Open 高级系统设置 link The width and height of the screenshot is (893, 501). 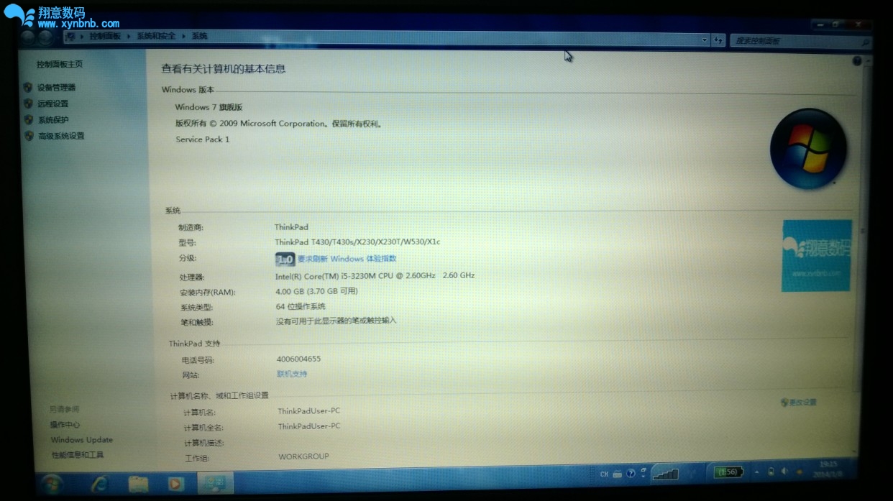[x=61, y=136]
